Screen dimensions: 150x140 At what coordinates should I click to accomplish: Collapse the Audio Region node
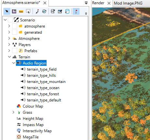(x=14, y=63)
